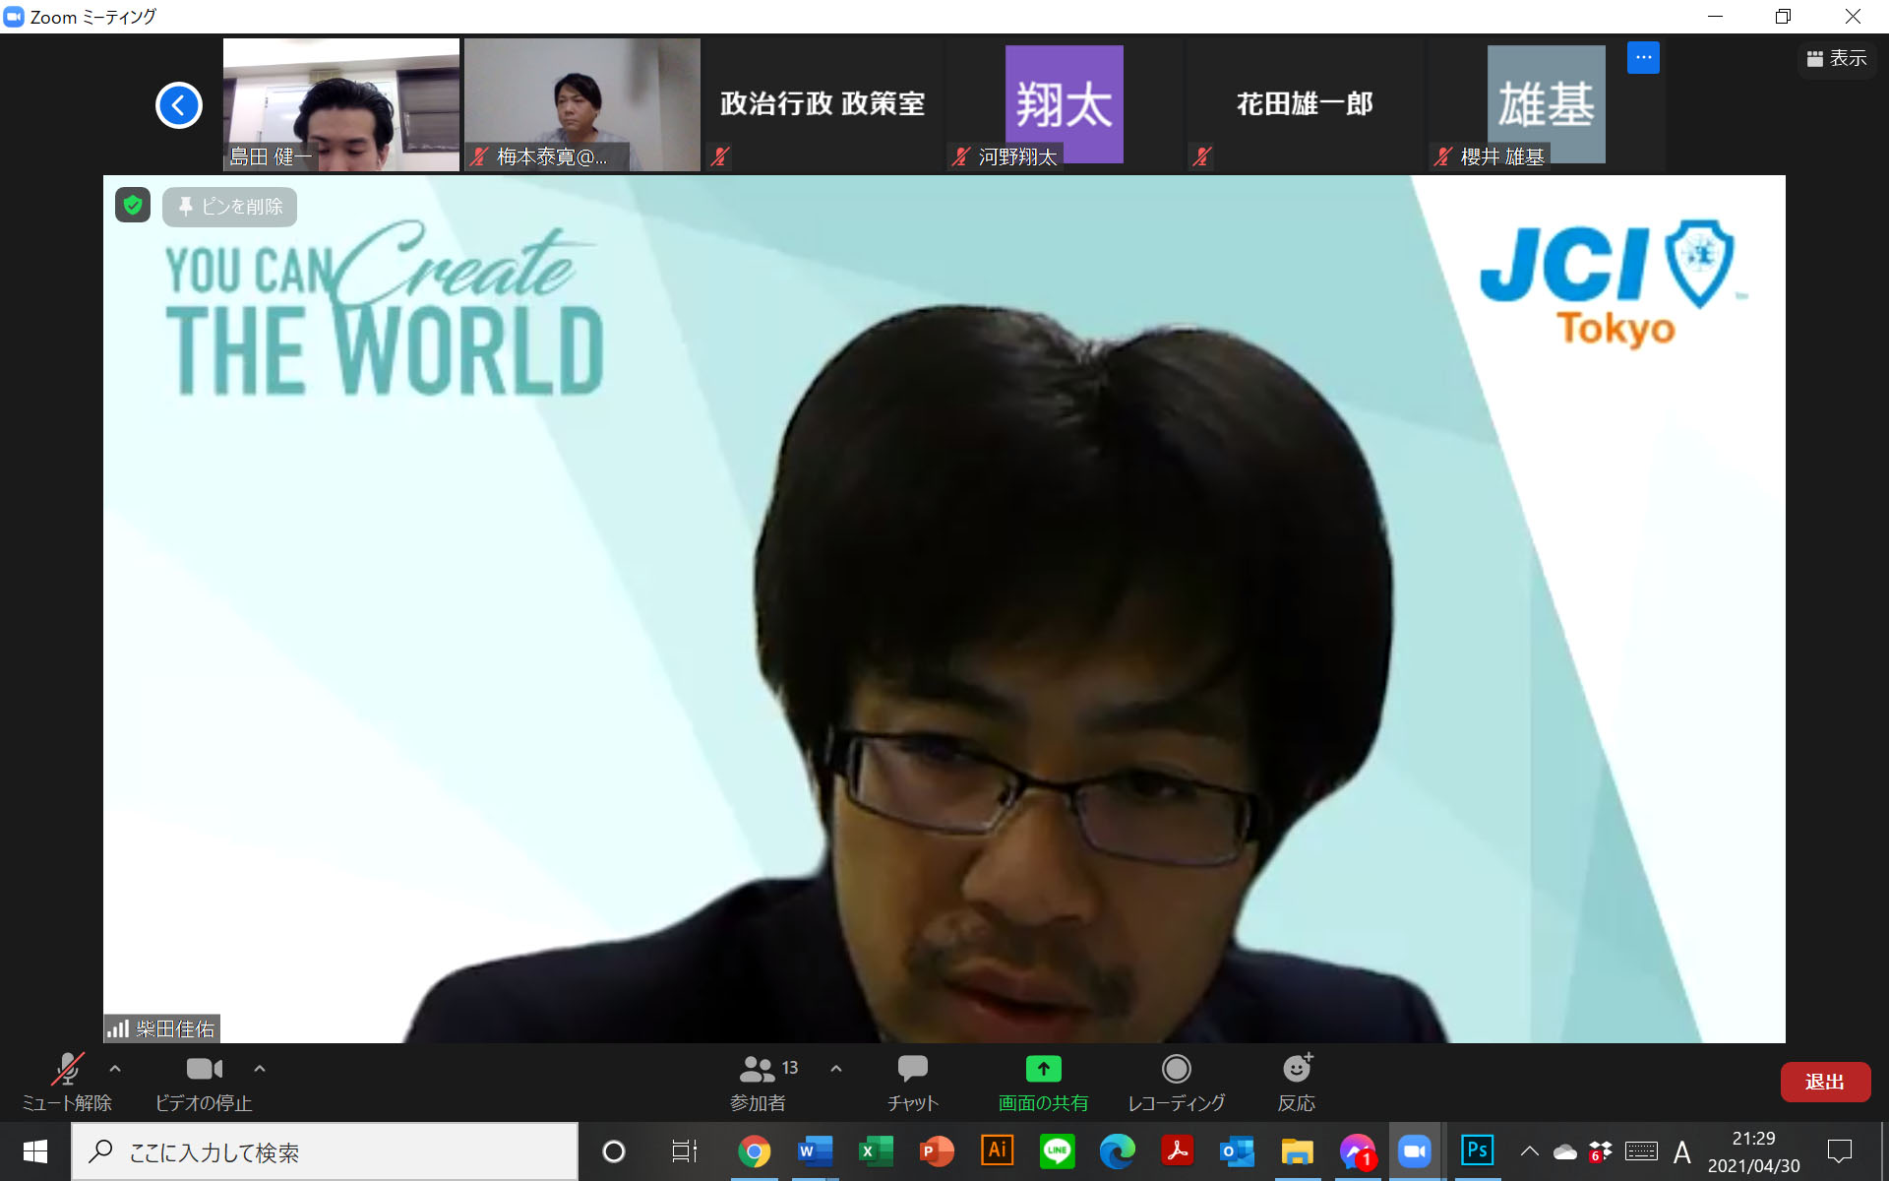Open Photoshop from the taskbar
Viewport: 1889px width, 1181px height.
(1477, 1150)
